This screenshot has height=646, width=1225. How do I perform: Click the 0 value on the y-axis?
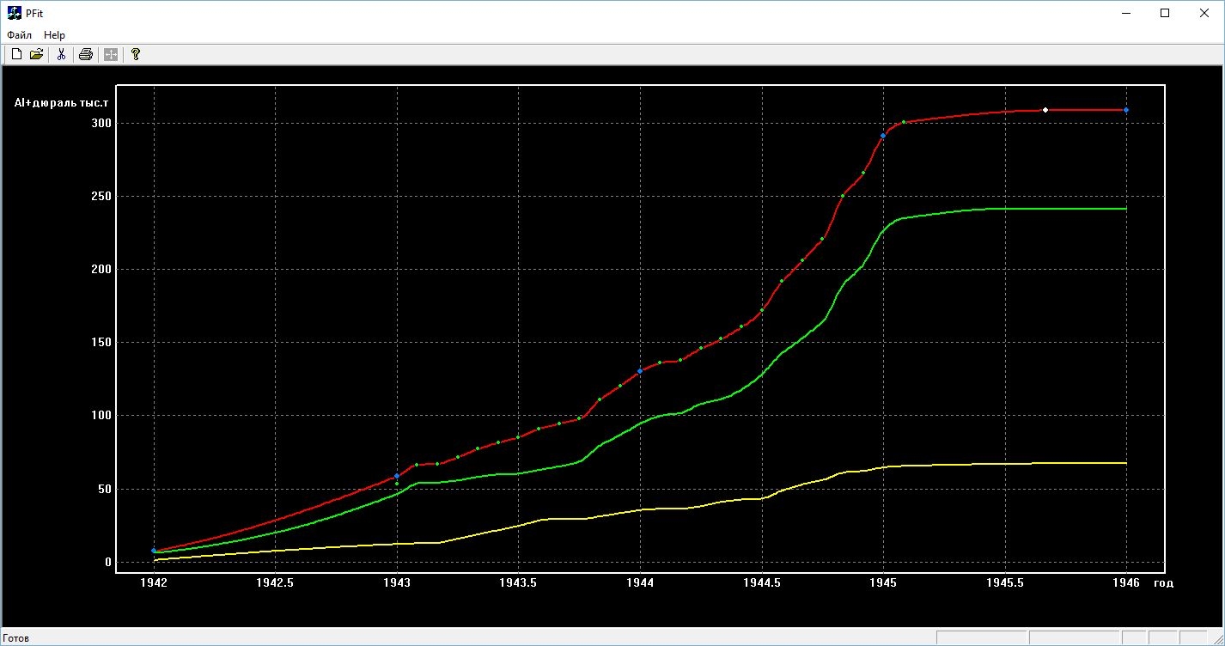pos(108,563)
